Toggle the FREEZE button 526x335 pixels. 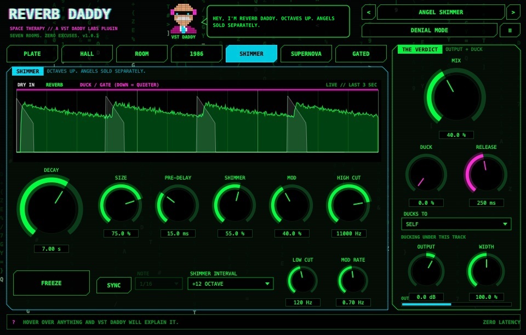click(x=52, y=283)
